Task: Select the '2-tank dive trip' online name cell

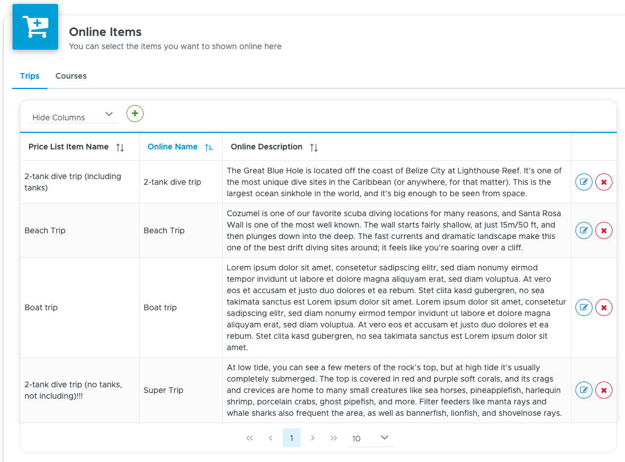Action: [x=181, y=182]
